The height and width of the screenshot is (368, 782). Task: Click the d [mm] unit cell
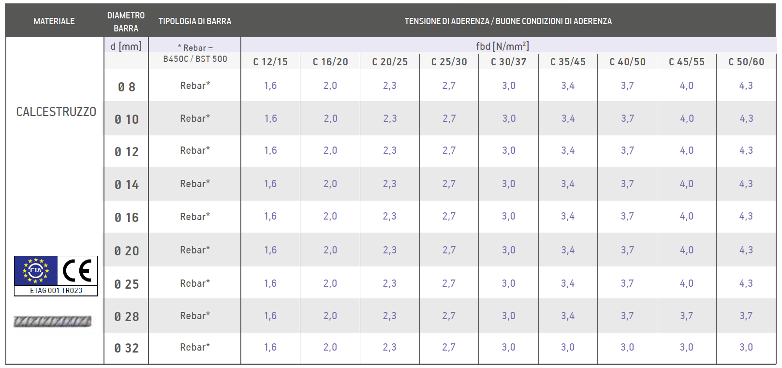pyautogui.click(x=126, y=46)
